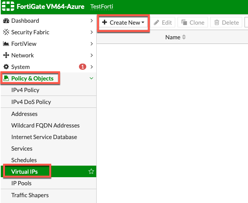Expand the Dashboard menu chevron
Screen dimensions: 248x203
coord(92,20)
